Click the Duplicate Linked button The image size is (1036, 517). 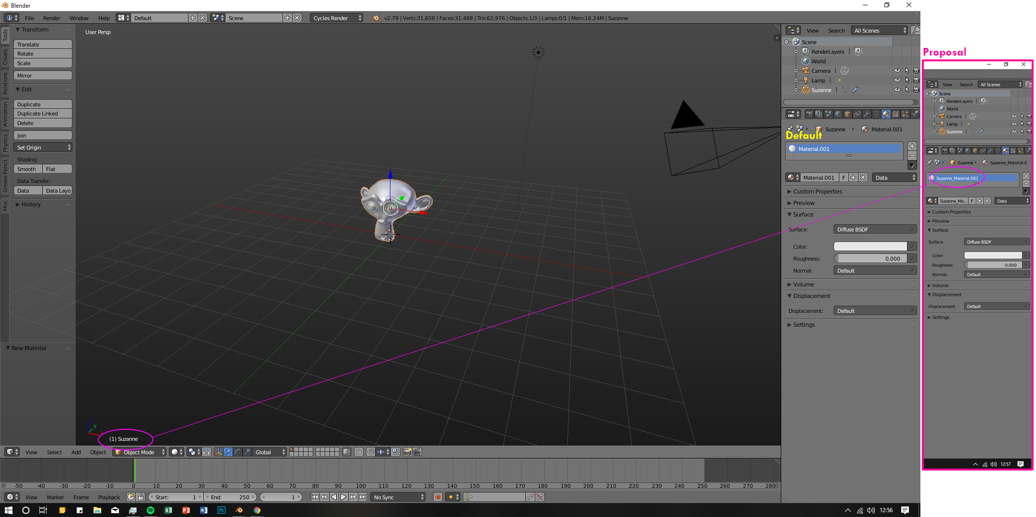[43, 114]
